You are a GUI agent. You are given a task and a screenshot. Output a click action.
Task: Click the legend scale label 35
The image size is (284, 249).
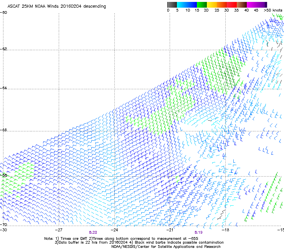[236, 10]
